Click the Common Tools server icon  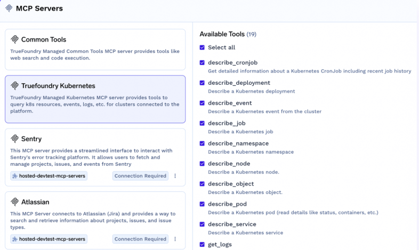[x=14, y=39]
